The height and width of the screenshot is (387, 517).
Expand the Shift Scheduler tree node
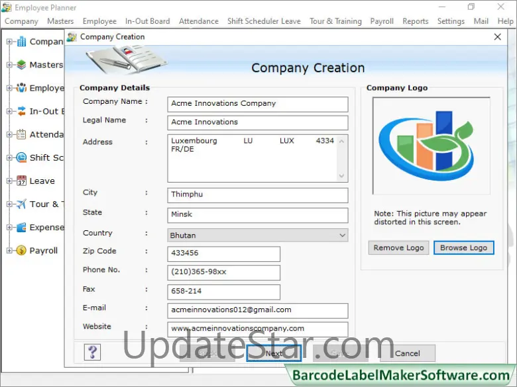(9, 157)
